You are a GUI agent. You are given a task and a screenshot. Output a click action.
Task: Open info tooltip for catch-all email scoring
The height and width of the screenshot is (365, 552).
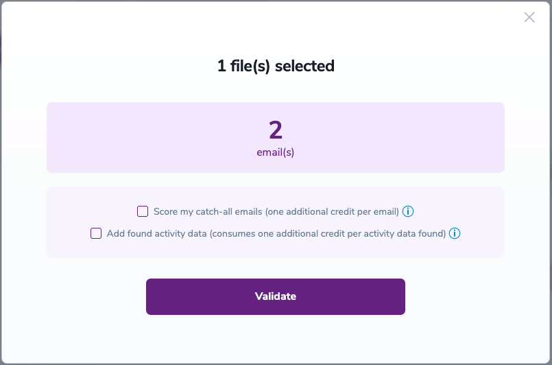point(408,211)
